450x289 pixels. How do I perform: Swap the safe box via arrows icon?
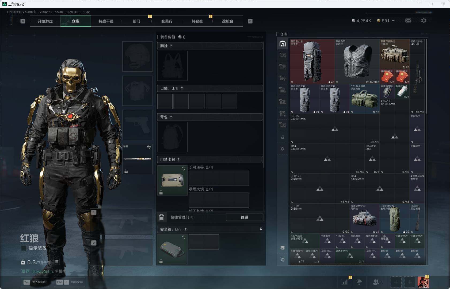point(184,237)
